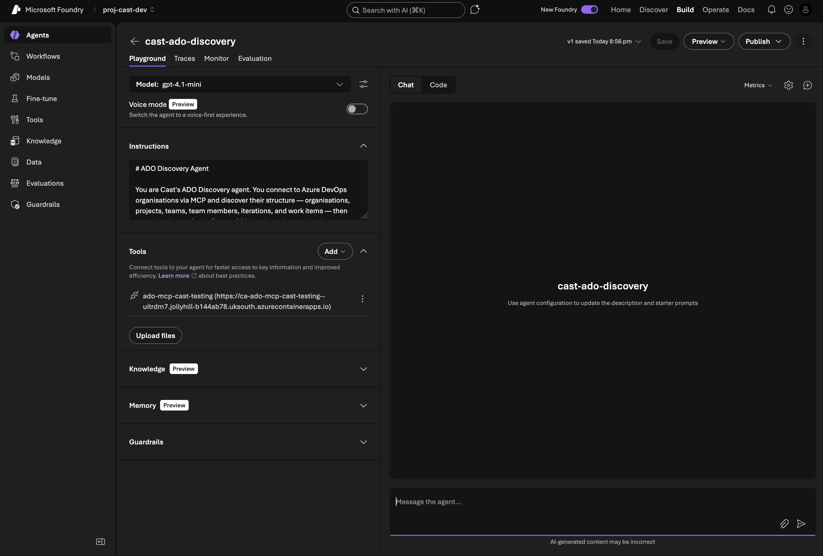The image size is (823, 556).
Task: Attach a file with the paperclip icon
Action: [784, 524]
